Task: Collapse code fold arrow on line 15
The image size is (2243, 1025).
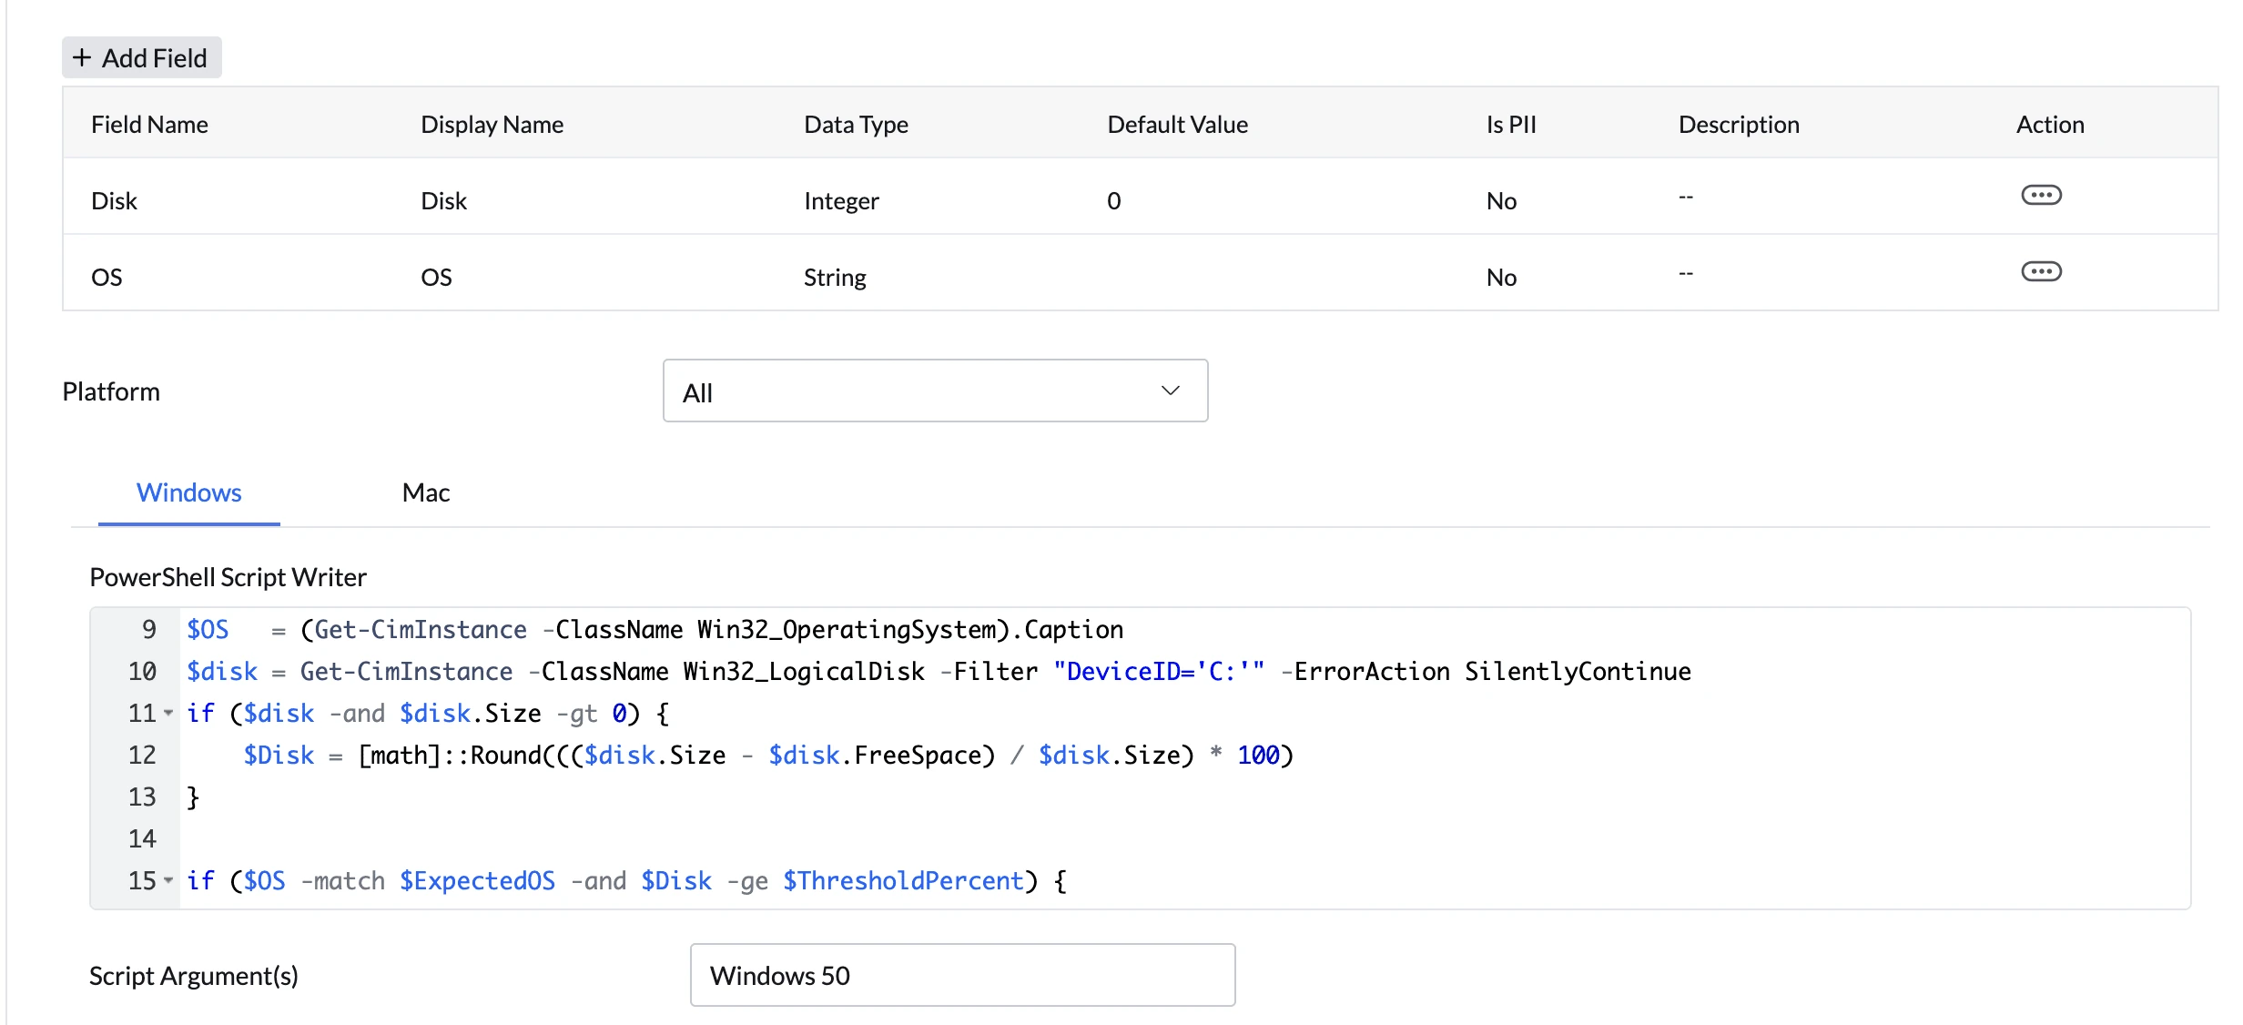Action: point(168,880)
